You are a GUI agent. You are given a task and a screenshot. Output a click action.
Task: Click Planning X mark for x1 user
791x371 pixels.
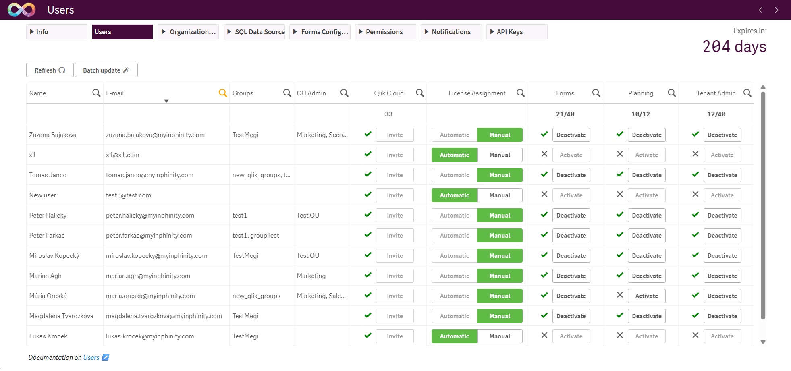pyautogui.click(x=620, y=154)
